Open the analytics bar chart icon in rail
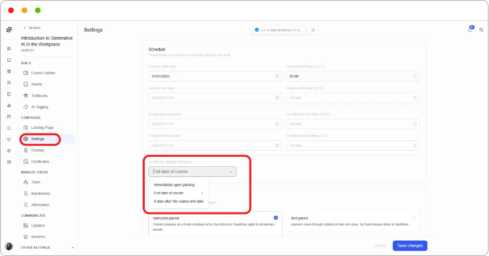 (9, 105)
